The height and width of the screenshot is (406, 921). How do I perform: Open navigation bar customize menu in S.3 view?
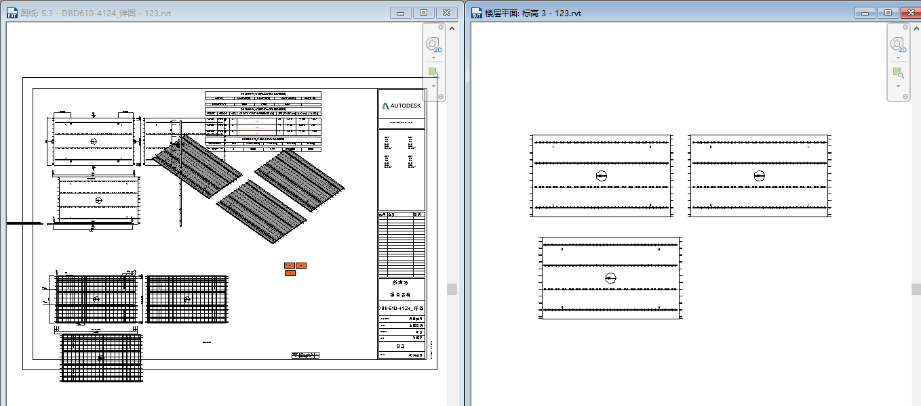tap(441, 97)
